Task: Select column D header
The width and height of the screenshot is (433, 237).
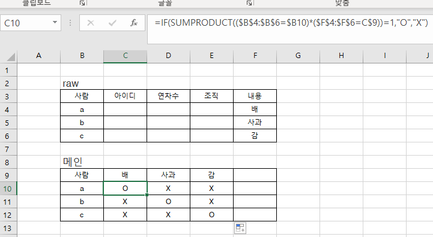Action: pos(168,56)
